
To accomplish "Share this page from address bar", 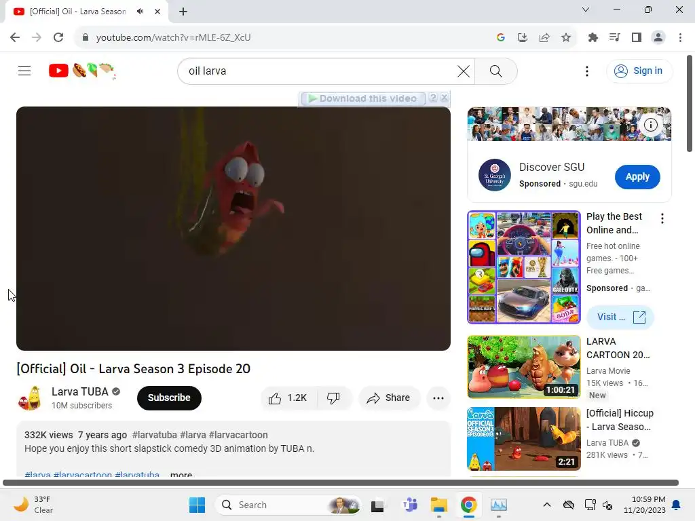I will [x=544, y=38].
